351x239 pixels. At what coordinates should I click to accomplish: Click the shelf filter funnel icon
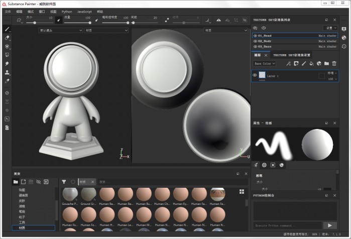[x=64, y=182]
